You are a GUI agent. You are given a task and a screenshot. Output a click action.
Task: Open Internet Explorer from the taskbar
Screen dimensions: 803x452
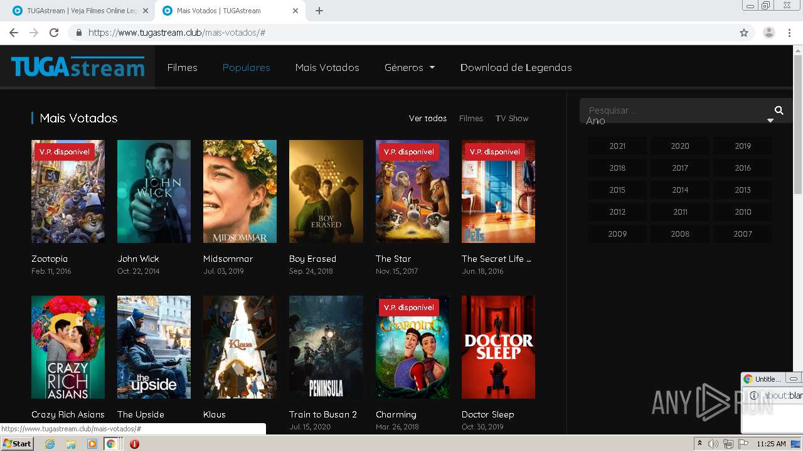50,444
